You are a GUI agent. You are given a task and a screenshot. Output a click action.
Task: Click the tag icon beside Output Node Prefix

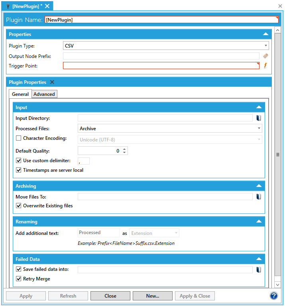pyautogui.click(x=265, y=56)
